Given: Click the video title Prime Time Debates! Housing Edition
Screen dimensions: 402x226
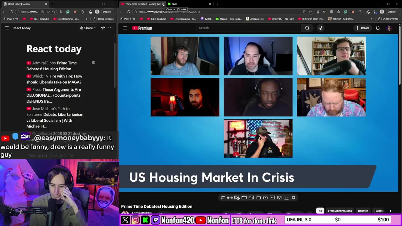Looking at the screenshot, I should (x=157, y=207).
